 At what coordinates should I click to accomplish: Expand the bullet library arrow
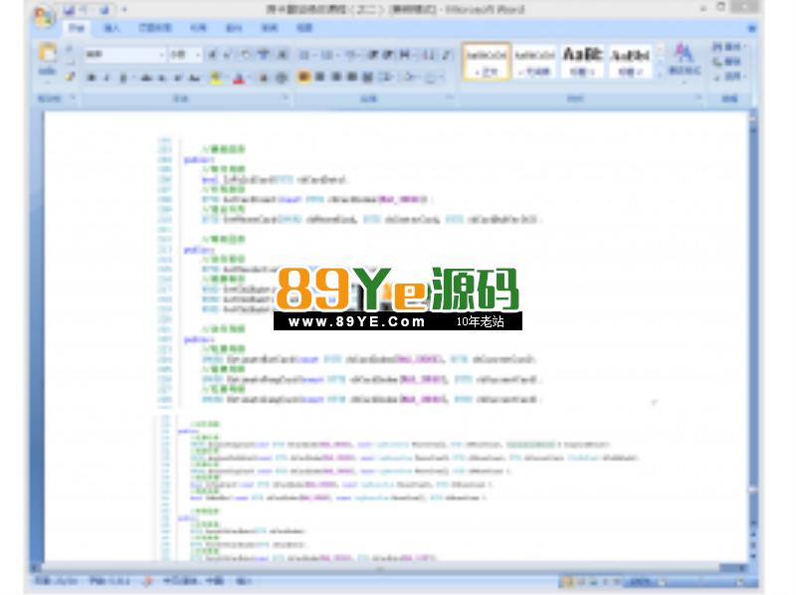pyautogui.click(x=314, y=55)
